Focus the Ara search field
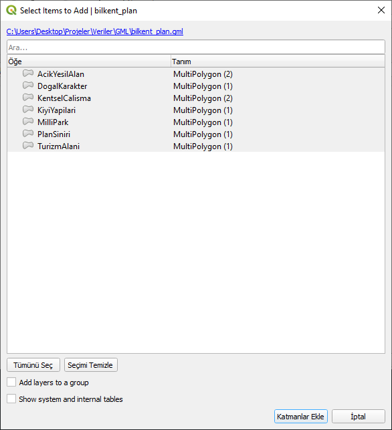Image resolution: width=392 pixels, height=430 pixels. tap(196, 47)
